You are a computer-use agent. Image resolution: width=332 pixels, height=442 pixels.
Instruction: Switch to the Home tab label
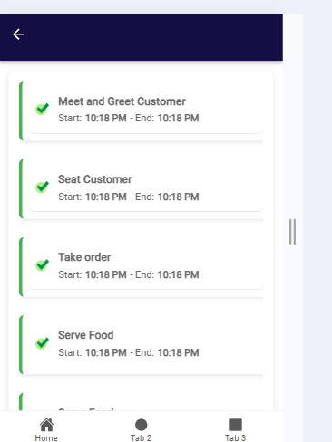46,437
